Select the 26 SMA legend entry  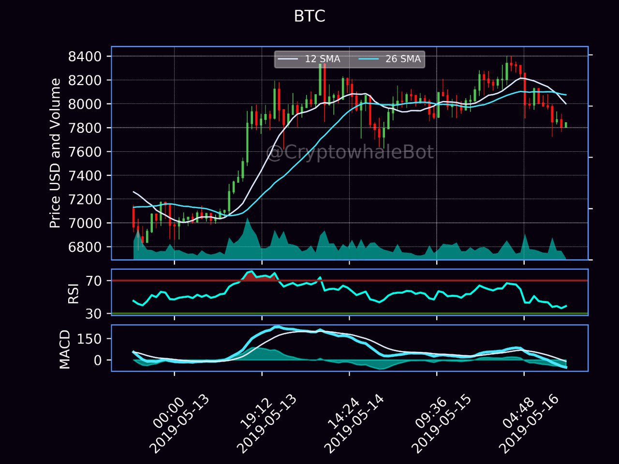tap(390, 59)
